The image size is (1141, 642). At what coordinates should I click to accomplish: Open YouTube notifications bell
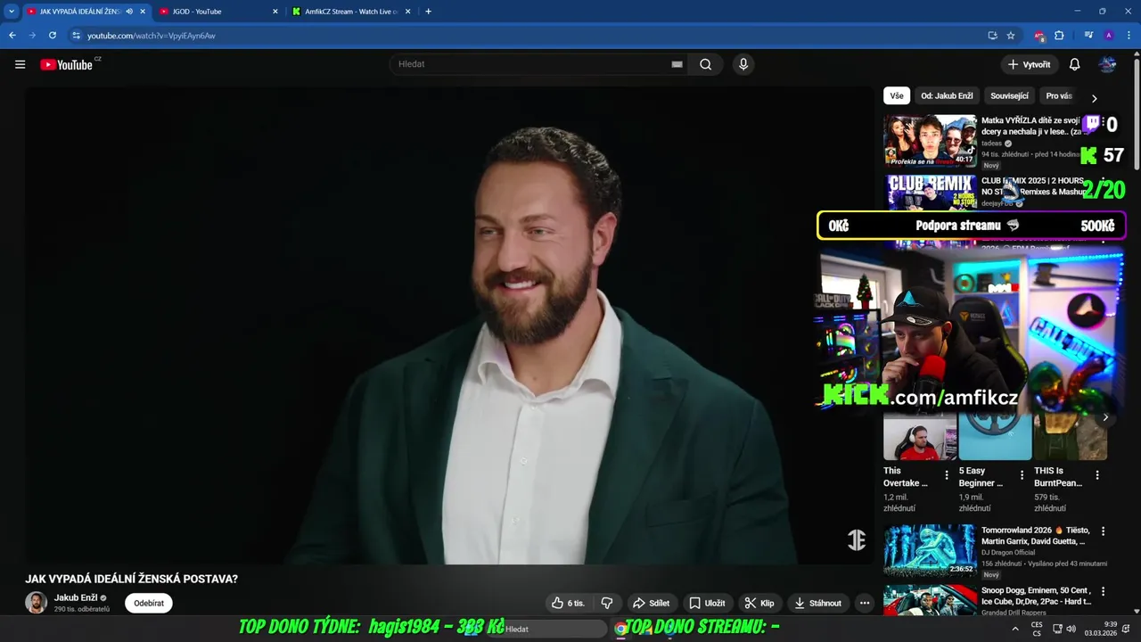tap(1074, 64)
